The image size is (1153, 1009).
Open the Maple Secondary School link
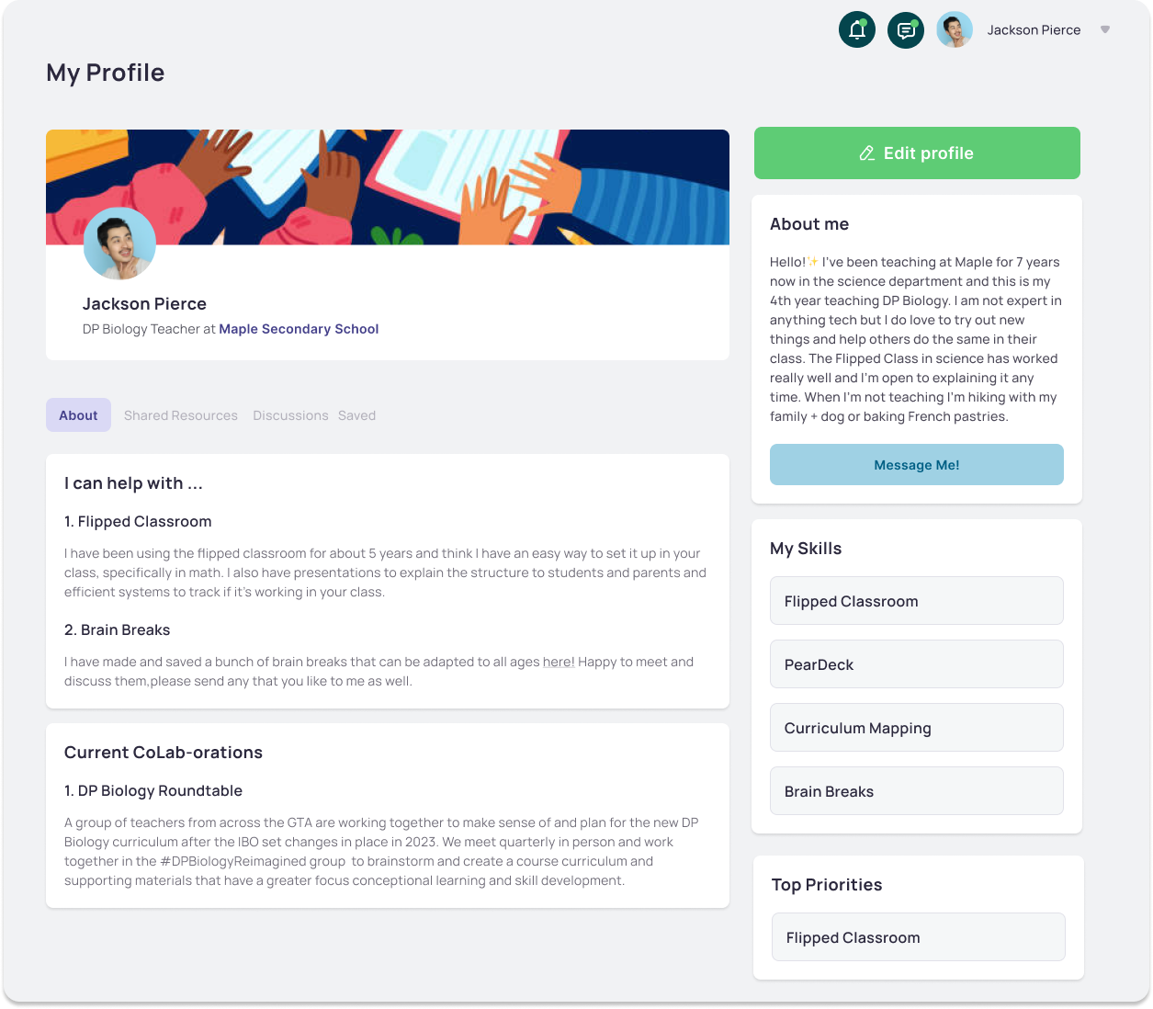(299, 329)
